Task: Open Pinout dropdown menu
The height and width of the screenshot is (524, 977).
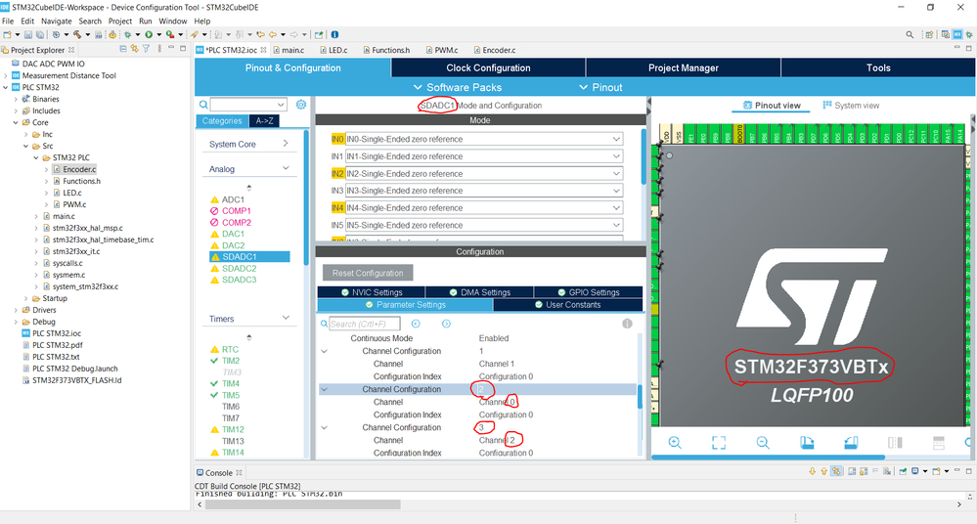Action: pos(600,87)
